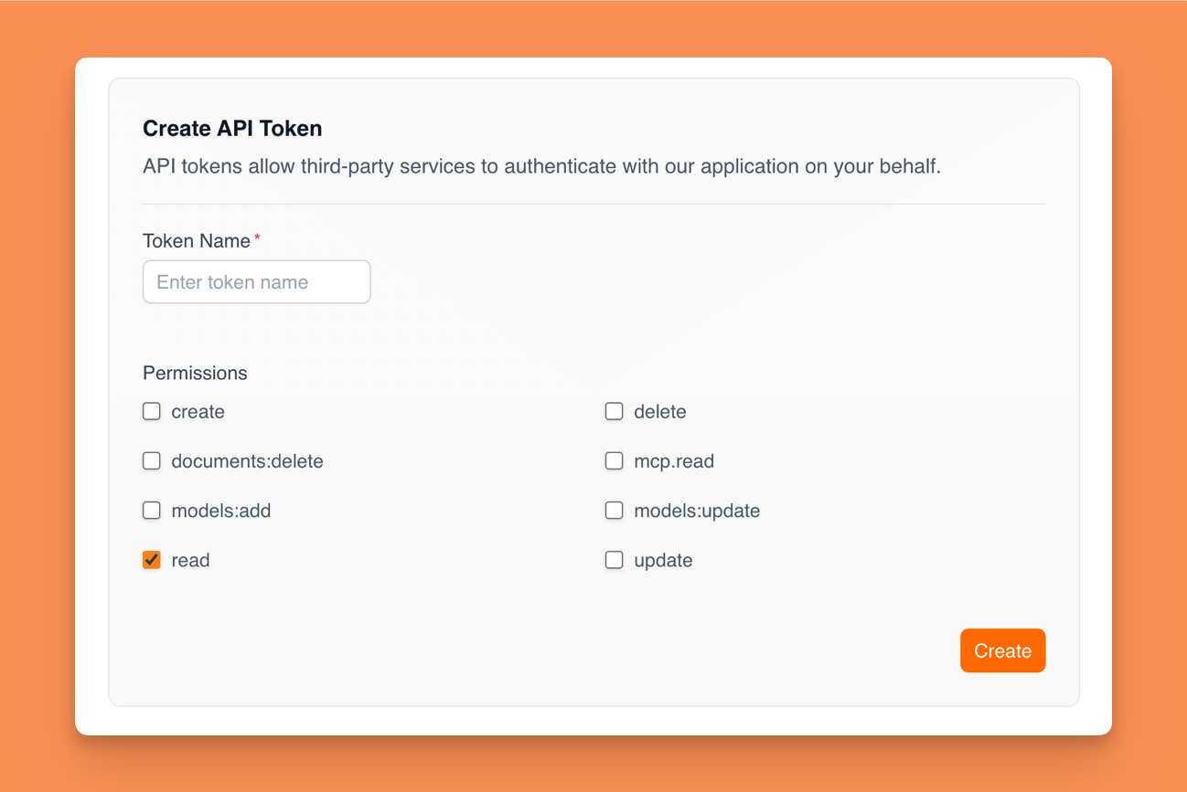The image size is (1187, 792).
Task: Click the Token Name field label
Action: [x=196, y=240]
